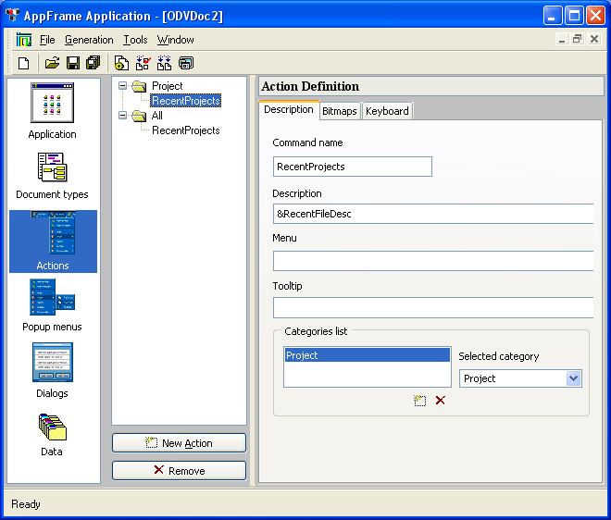Open the Generation menu
The width and height of the screenshot is (611, 520).
89,40
